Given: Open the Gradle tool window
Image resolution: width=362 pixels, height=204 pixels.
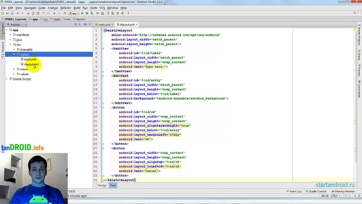Looking at the screenshot, I should (359, 55).
